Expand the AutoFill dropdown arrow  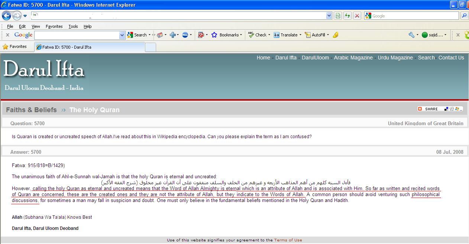coord(328,35)
